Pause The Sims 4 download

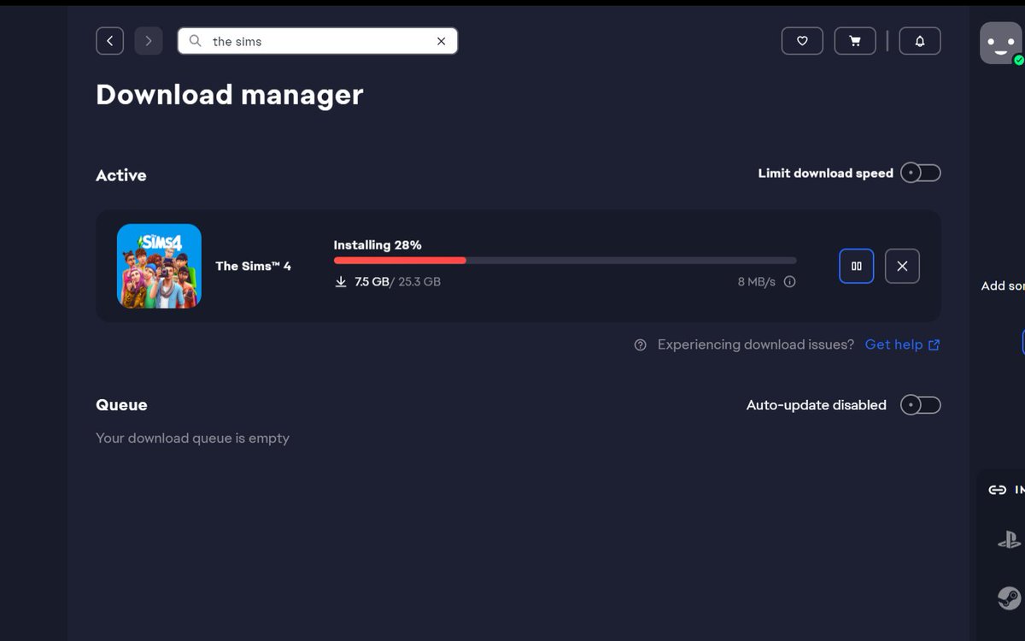pos(857,266)
